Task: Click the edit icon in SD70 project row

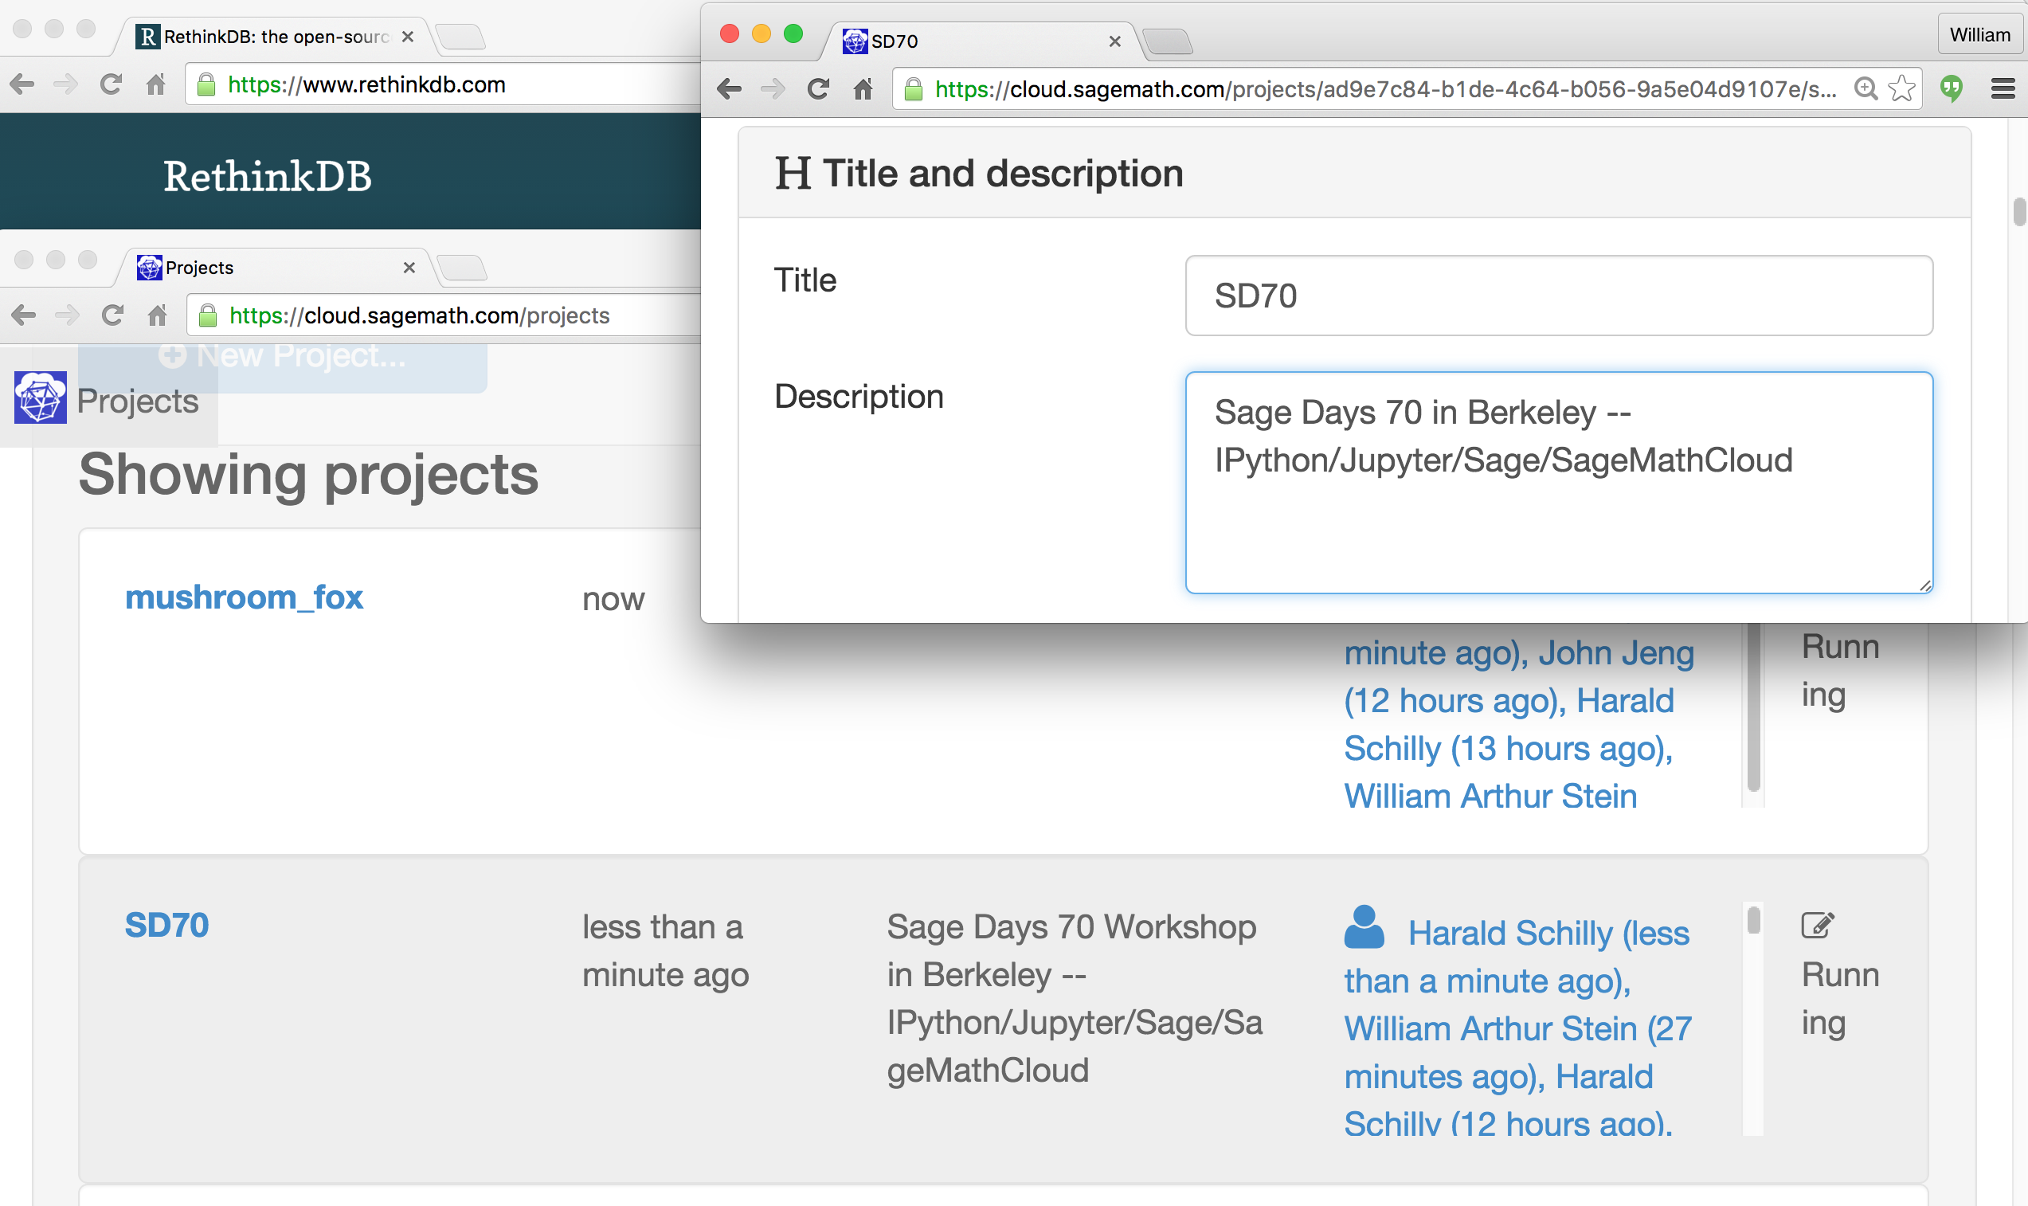Action: coord(1817,925)
